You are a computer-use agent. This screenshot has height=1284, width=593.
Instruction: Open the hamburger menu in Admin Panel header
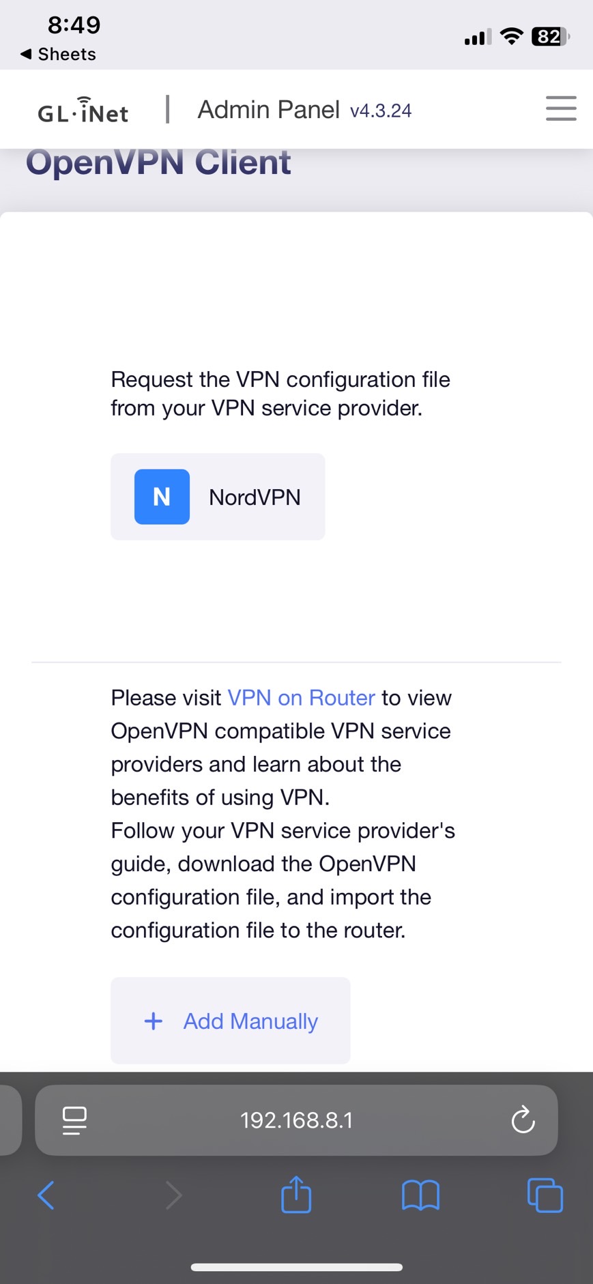(x=561, y=108)
